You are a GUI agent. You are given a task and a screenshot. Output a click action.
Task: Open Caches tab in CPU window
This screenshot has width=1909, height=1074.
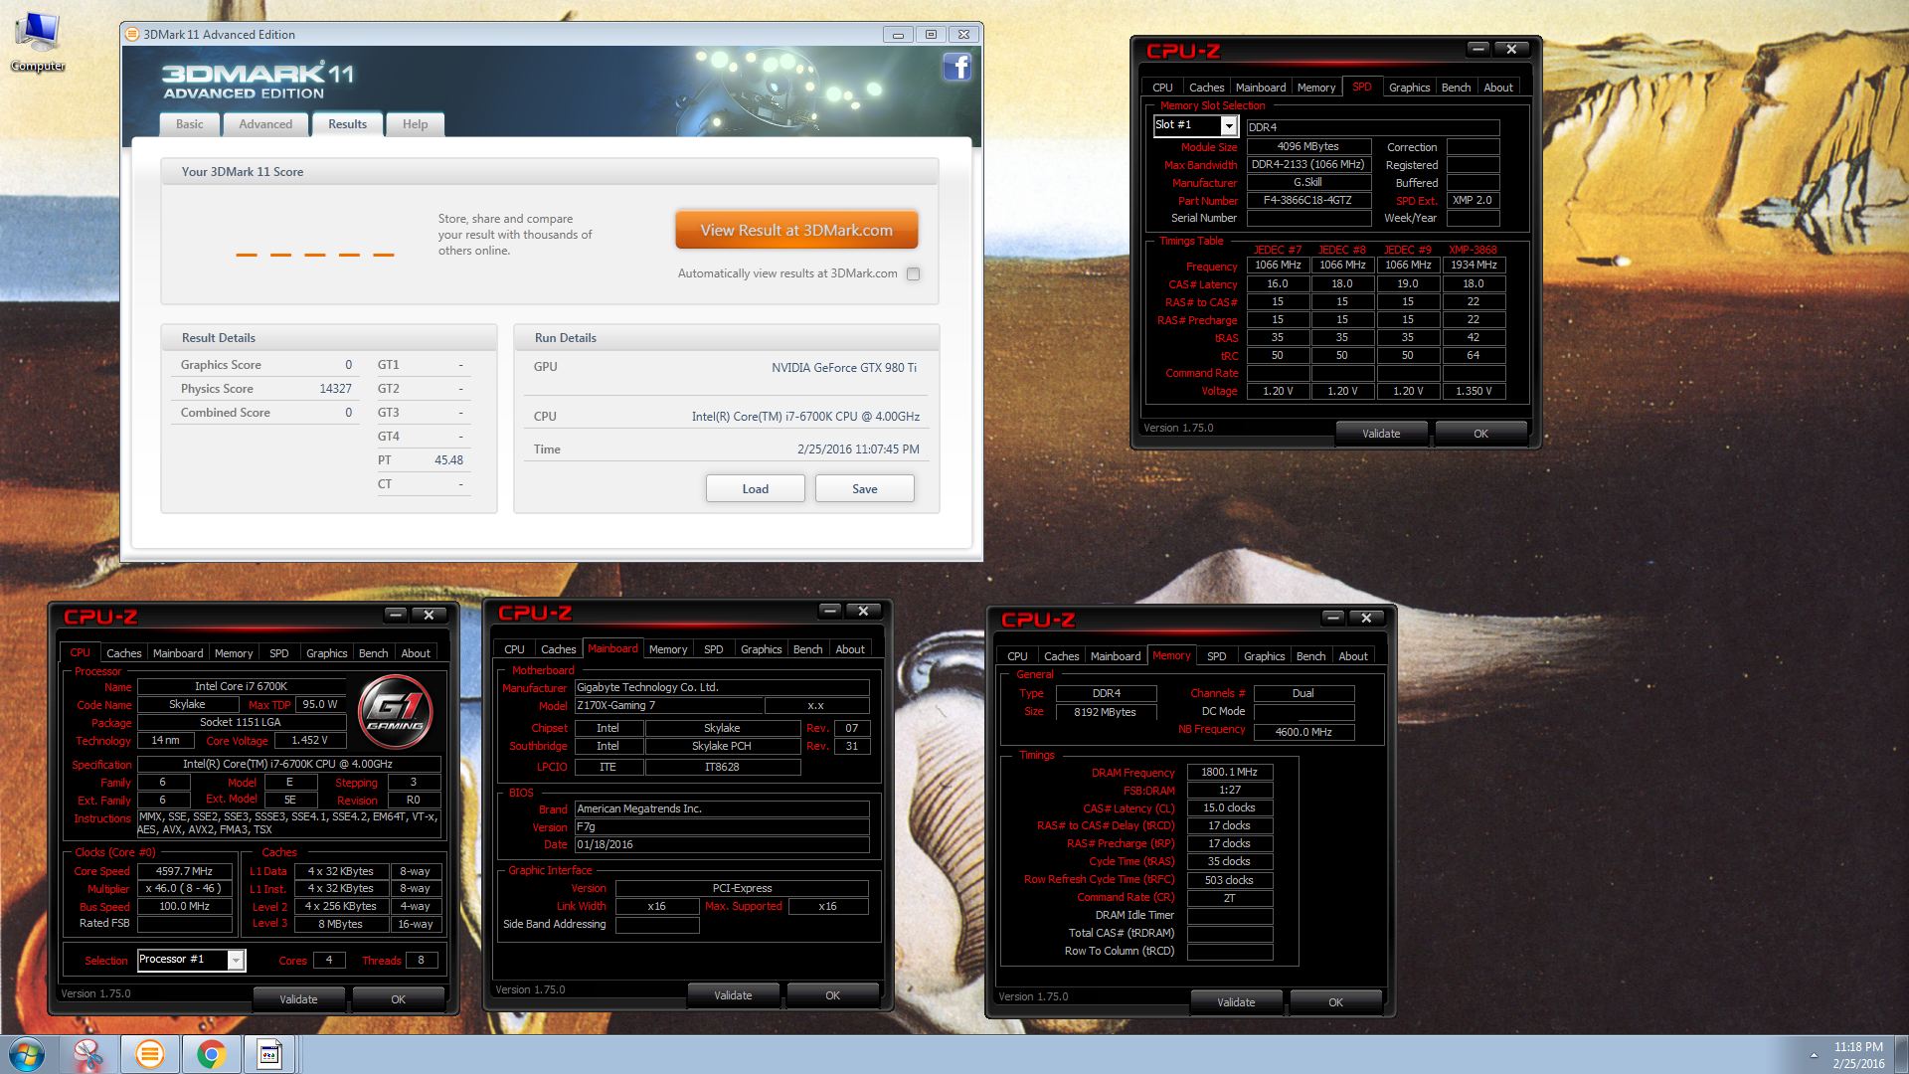pos(124,653)
